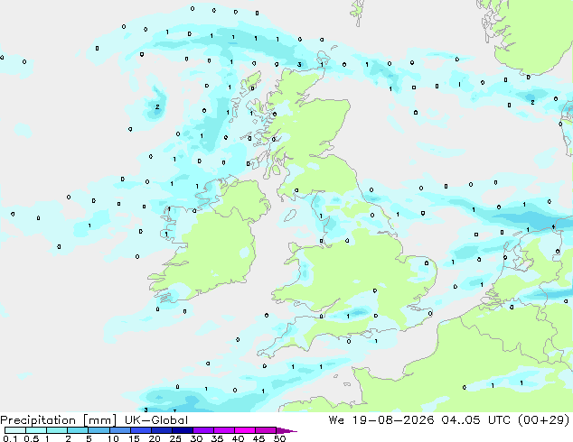Select the 40–45 mm magenta legend swatch
This screenshot has height=442, width=573.
[x=245, y=430]
